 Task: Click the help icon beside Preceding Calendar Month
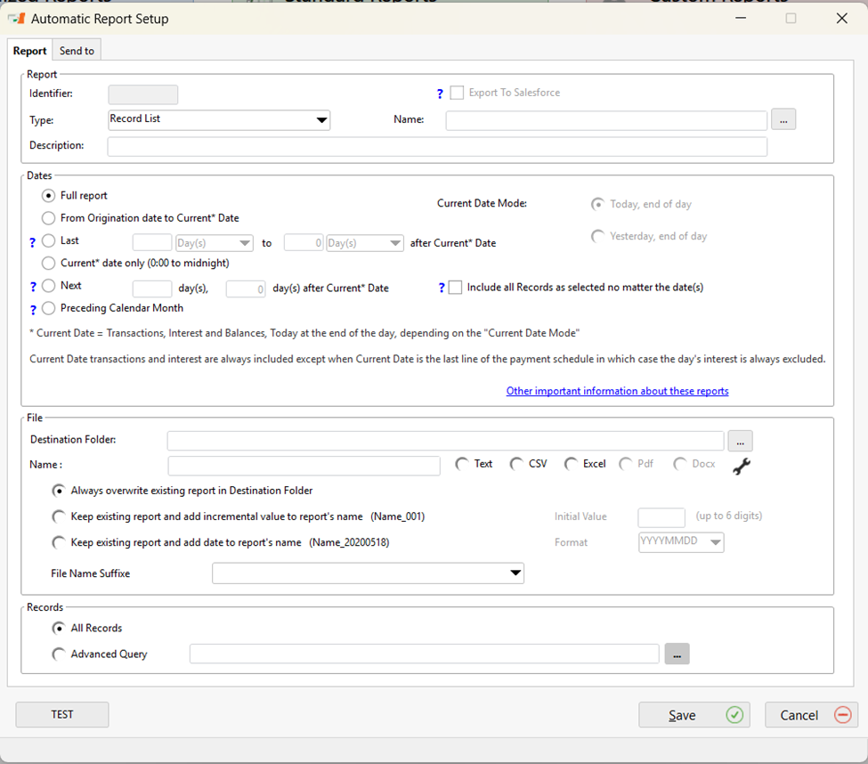tap(33, 309)
